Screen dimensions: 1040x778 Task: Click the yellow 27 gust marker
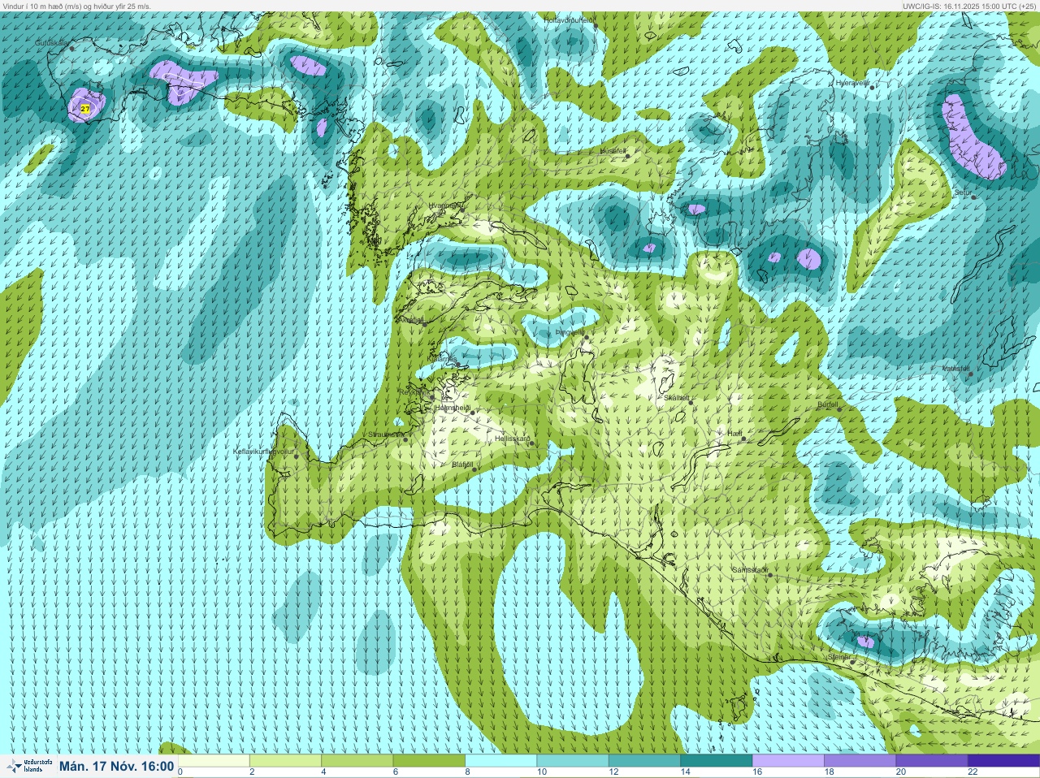(85, 108)
